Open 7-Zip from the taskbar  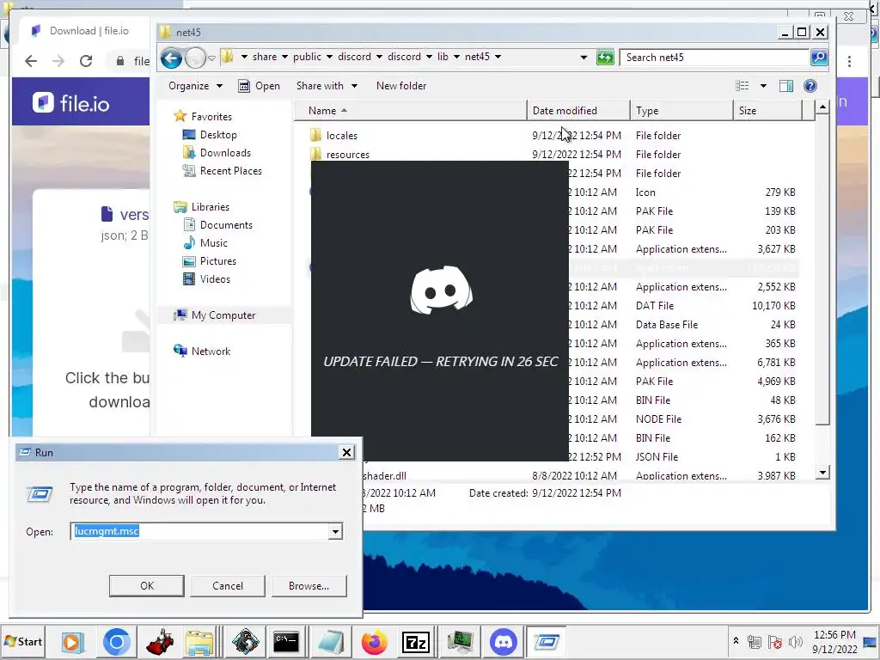(416, 641)
